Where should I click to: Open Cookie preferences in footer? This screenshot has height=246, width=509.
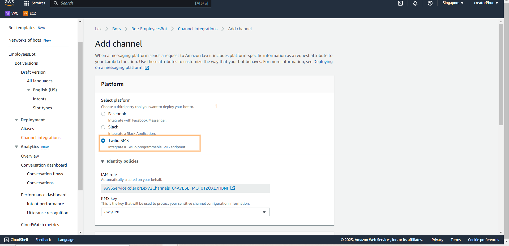tap(484, 240)
